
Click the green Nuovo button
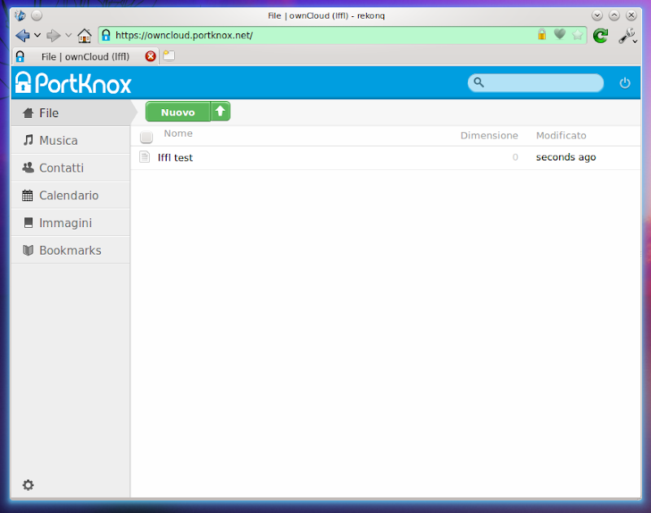[x=177, y=112]
